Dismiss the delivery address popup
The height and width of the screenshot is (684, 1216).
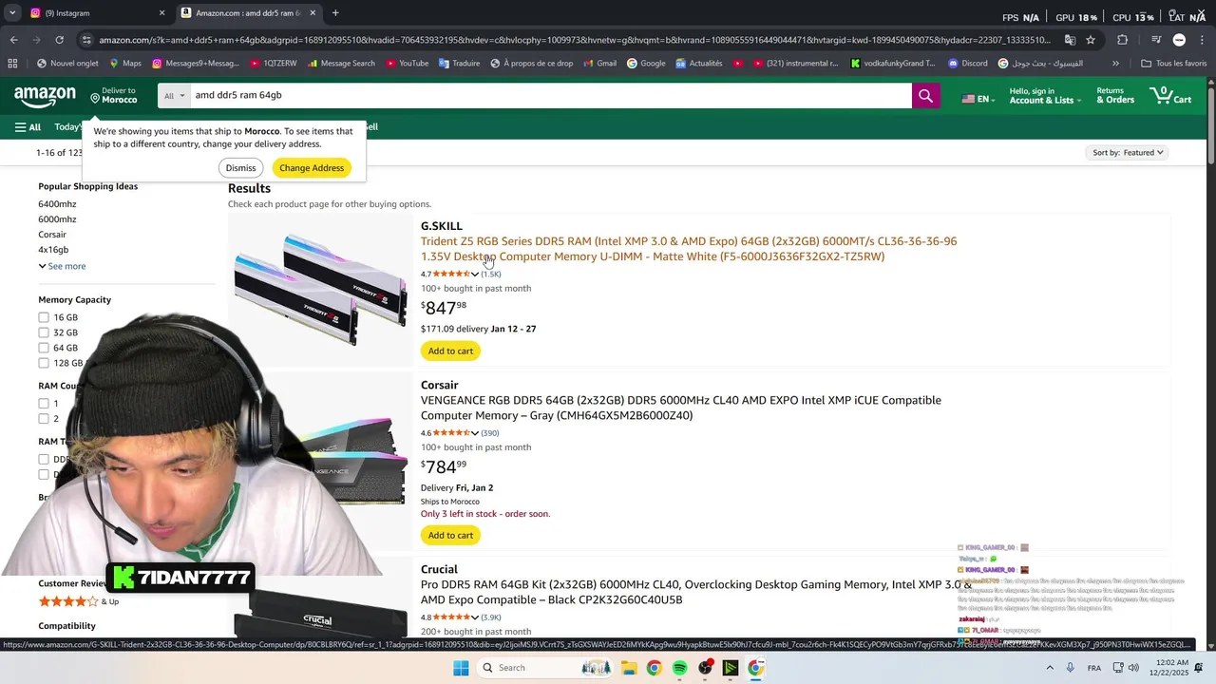[240, 168]
